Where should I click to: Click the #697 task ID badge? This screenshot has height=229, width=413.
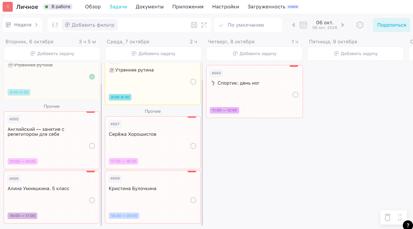(x=115, y=124)
